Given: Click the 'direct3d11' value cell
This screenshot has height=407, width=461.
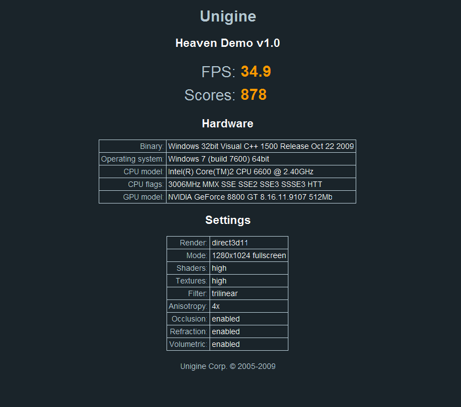Looking at the screenshot, I should click(x=249, y=243).
